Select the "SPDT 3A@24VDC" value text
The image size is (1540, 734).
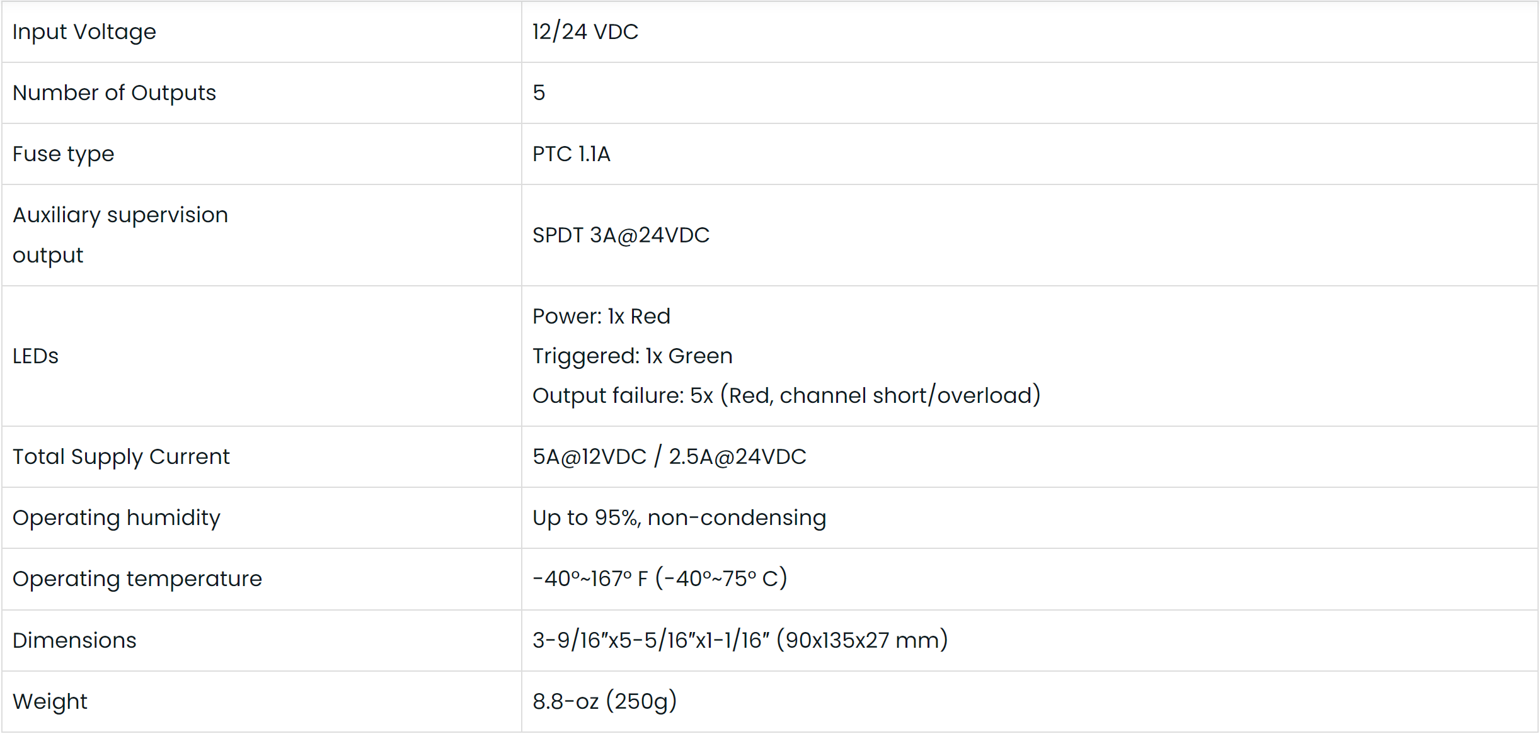[x=621, y=235]
